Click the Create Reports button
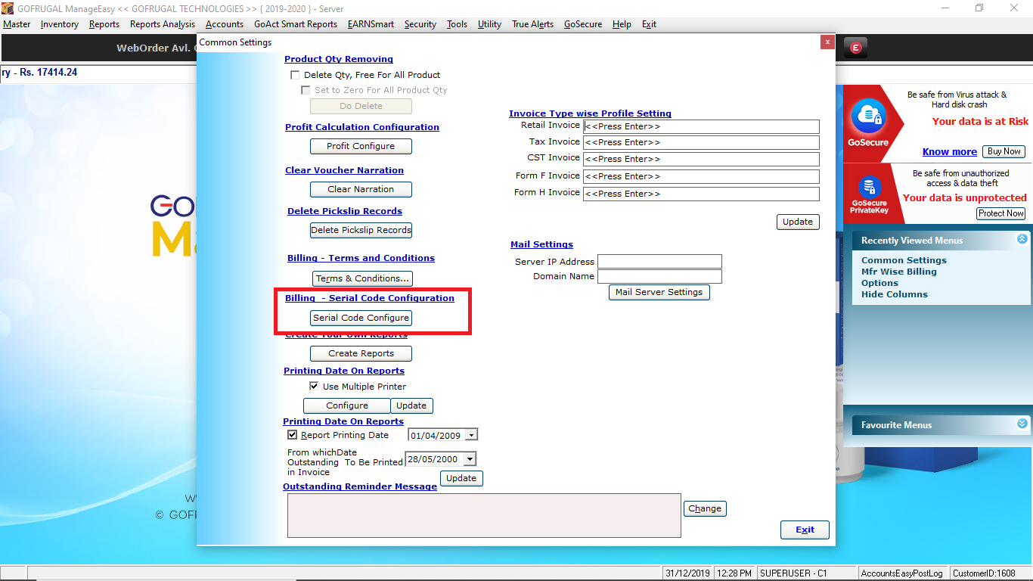 tap(361, 353)
